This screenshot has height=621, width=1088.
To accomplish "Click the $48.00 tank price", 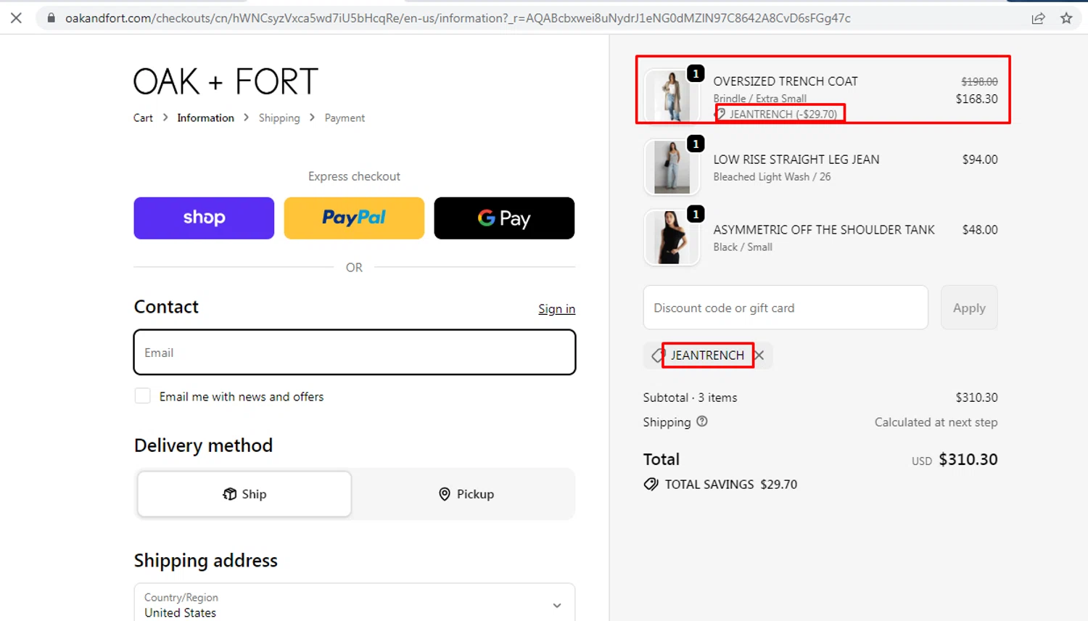I will point(980,230).
